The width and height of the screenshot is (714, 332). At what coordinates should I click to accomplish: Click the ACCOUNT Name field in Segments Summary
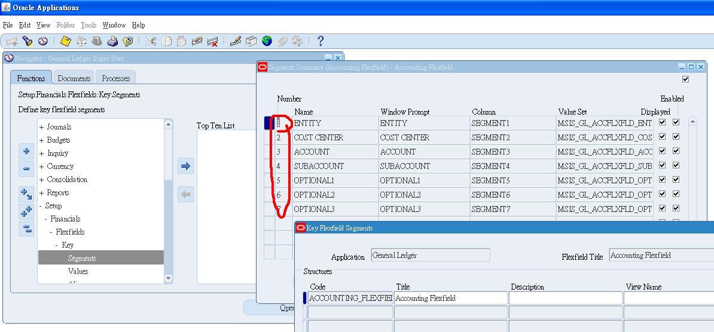(335, 152)
